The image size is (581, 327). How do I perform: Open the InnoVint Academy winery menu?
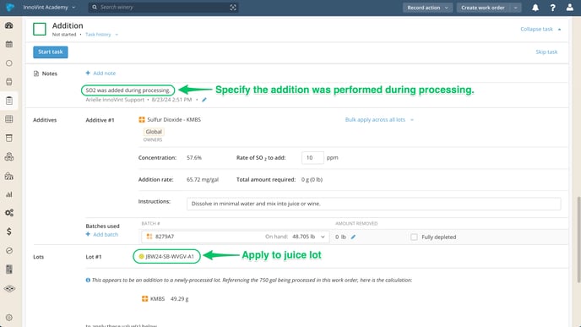(x=49, y=8)
